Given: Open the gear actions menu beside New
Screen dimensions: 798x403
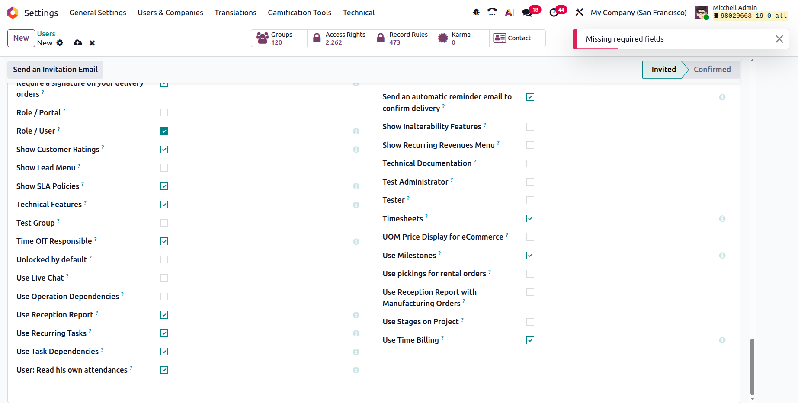Looking at the screenshot, I should coord(60,43).
